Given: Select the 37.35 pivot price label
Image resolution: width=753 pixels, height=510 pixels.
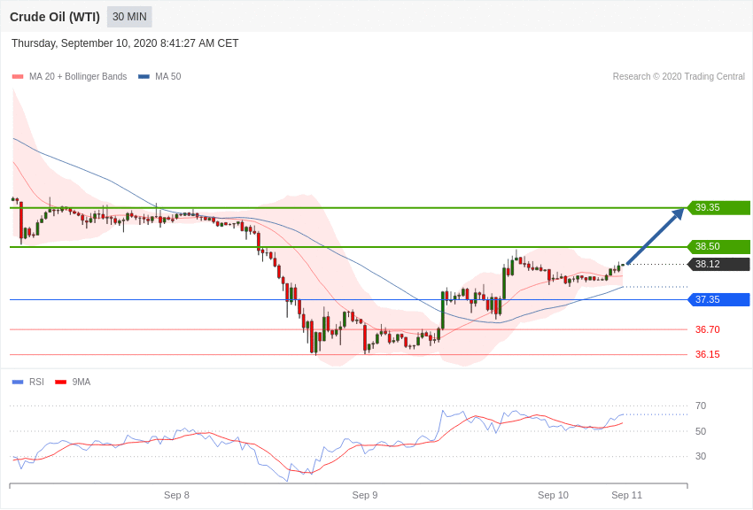Looking at the screenshot, I should tap(718, 300).
